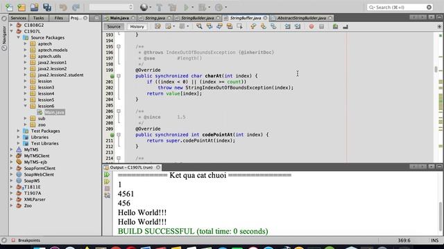Open the Debug Project dropdown arrow

[209, 7]
